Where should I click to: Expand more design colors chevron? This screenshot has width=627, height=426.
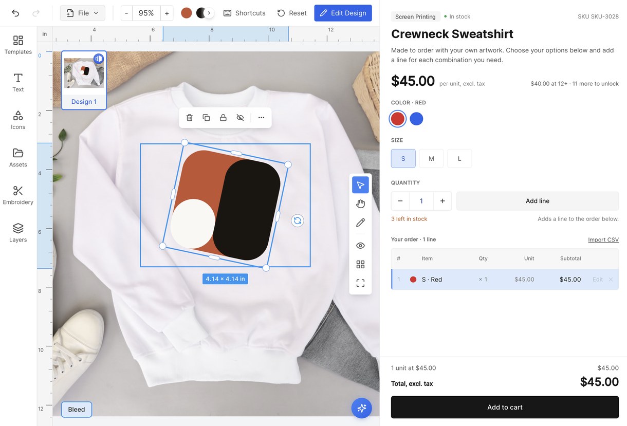tap(209, 13)
